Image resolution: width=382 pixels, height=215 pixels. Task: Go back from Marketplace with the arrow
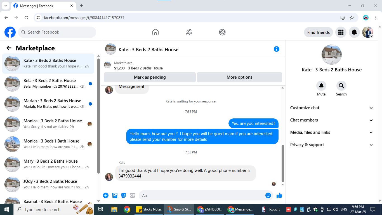[x=9, y=48]
